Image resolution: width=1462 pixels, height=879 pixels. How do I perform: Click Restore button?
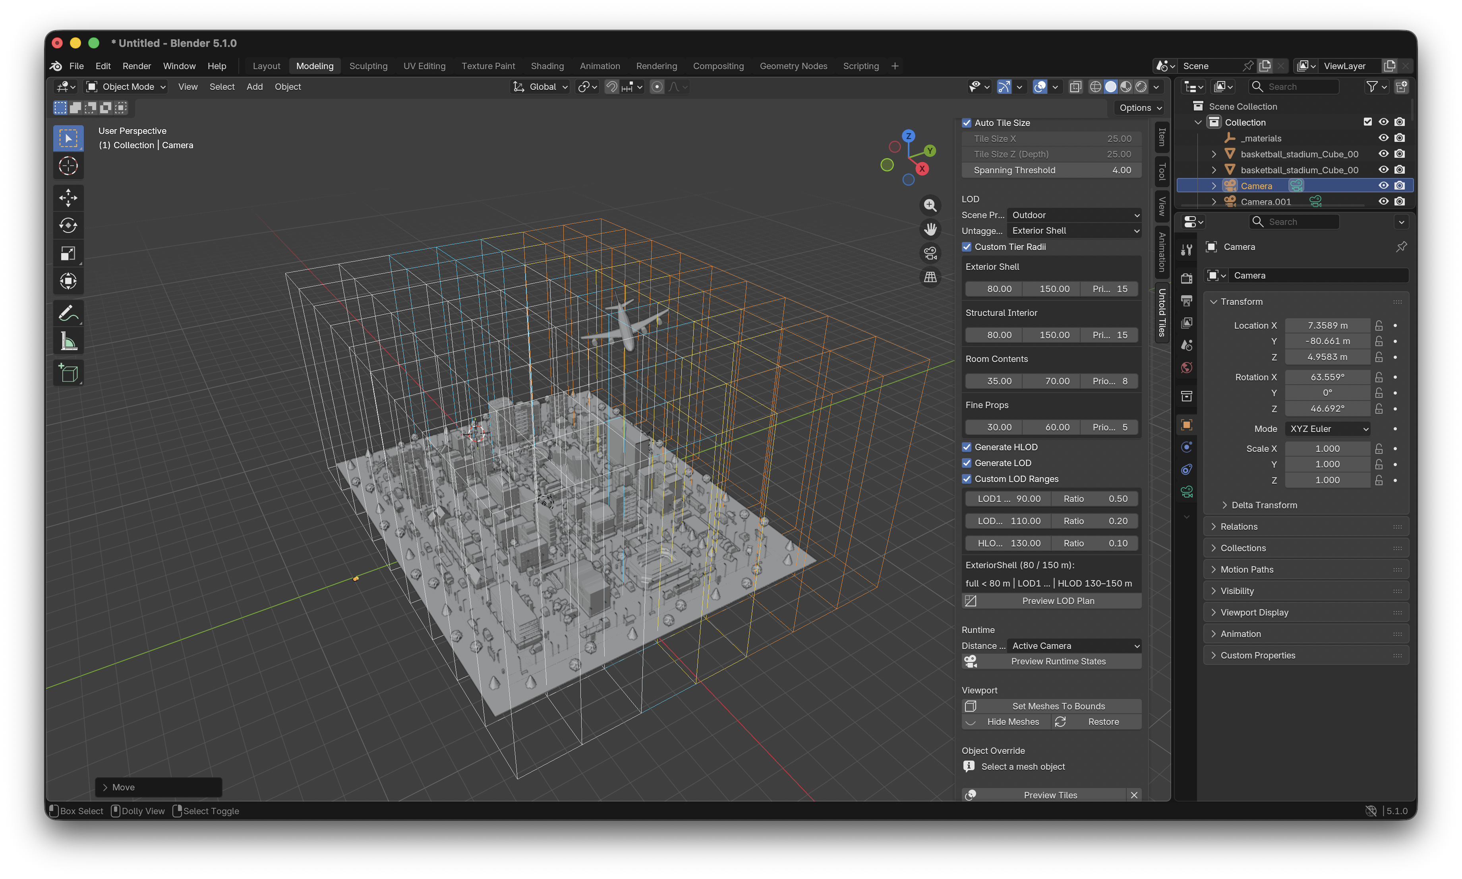tap(1096, 722)
